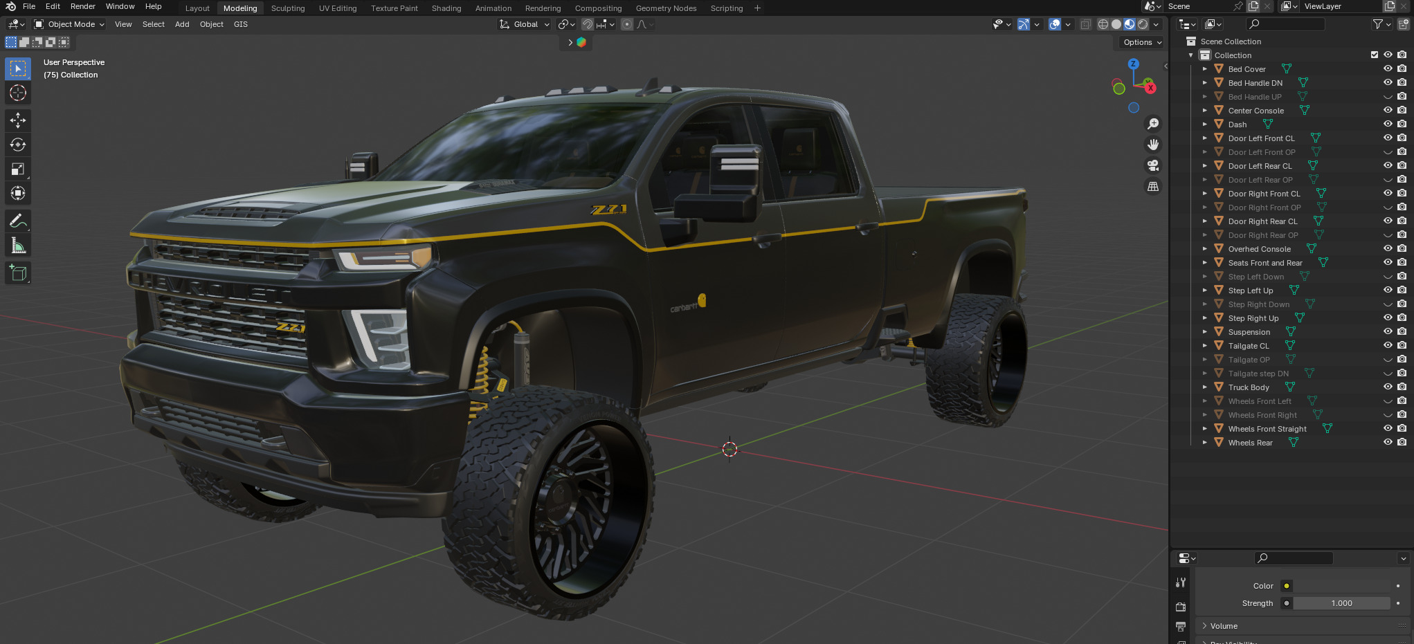Click the snapping magnet icon
The image size is (1414, 644).
pyautogui.click(x=588, y=24)
